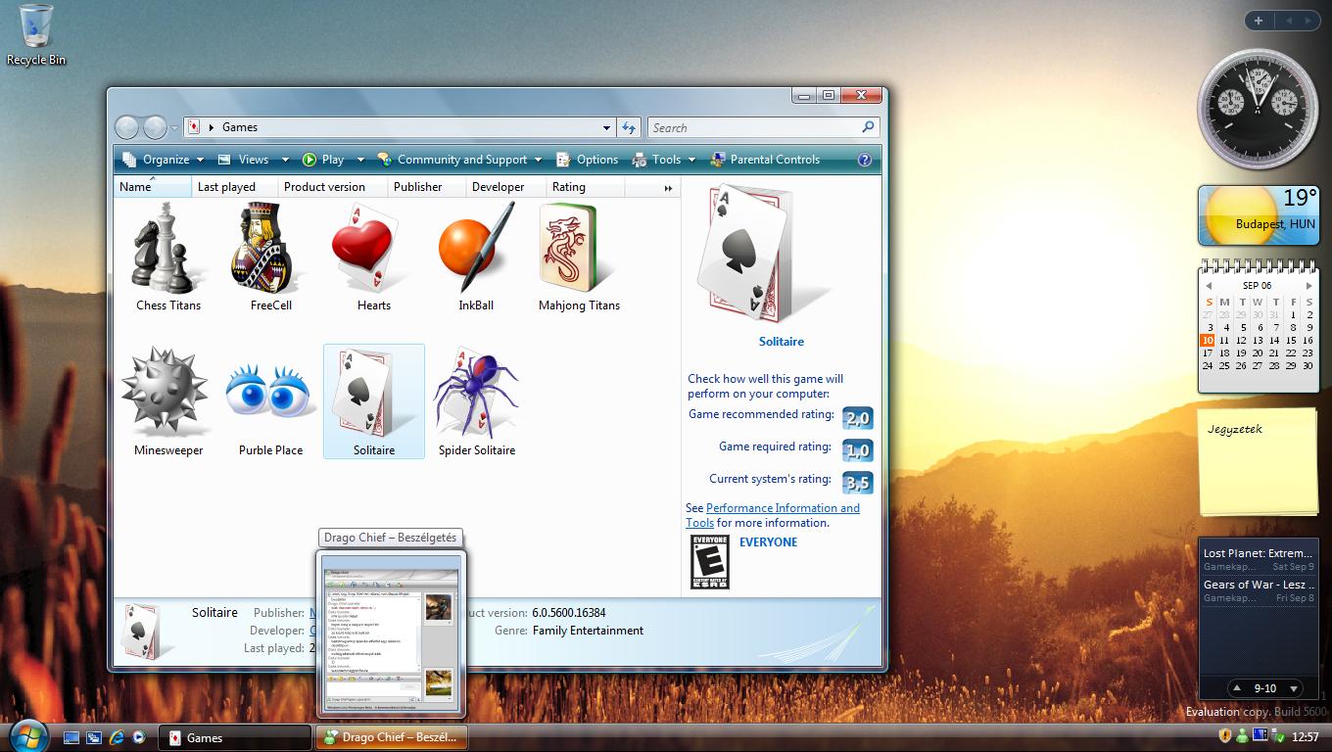Viewport: 1332px width, 752px height.
Task: Click the Jegyzetek sticky note gadget
Action: tap(1259, 462)
